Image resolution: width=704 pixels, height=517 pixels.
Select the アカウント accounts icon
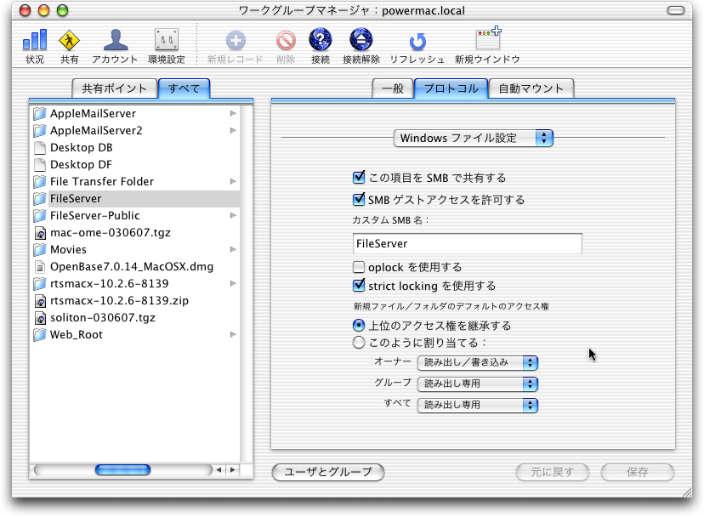tap(115, 41)
